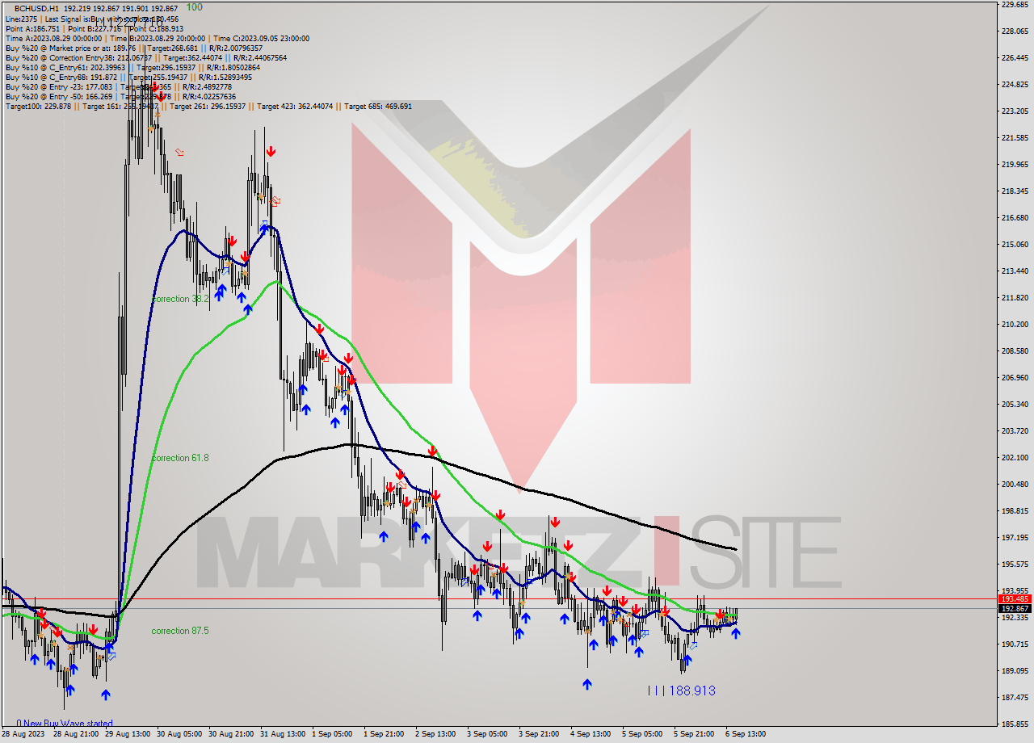Click the red 193.485 price tag

pos(1015,599)
